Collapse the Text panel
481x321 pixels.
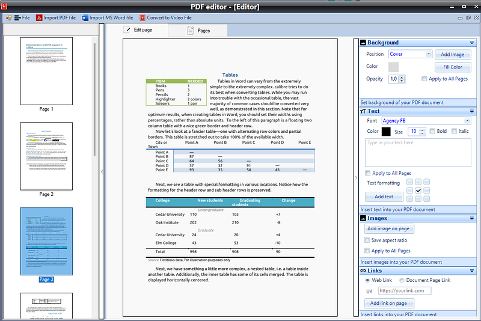pos(472,111)
